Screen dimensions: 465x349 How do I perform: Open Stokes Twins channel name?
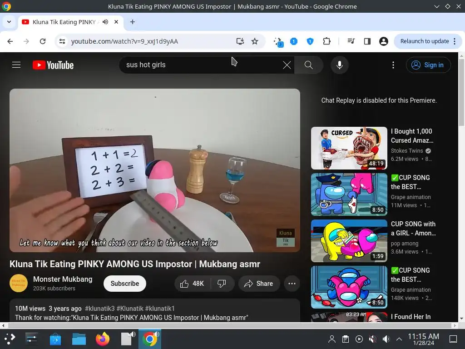407,151
